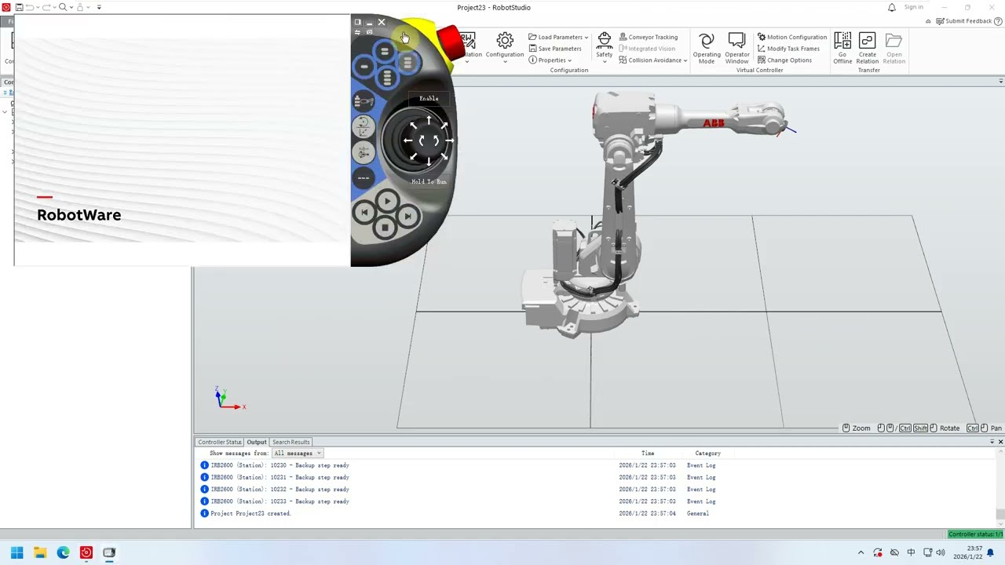The height and width of the screenshot is (565, 1005).
Task: Click the Enable button on FlexPendant
Action: [429, 98]
